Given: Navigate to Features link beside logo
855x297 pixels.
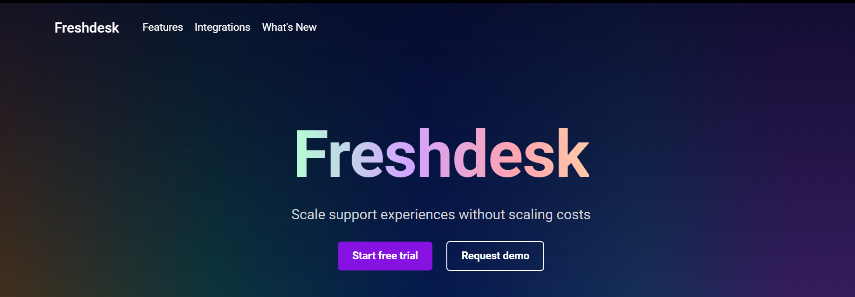Looking at the screenshot, I should tap(163, 27).
